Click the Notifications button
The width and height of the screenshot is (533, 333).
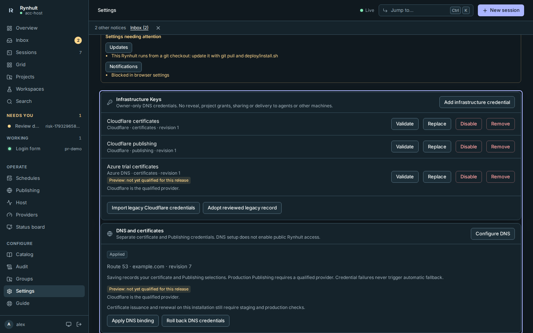pos(124,67)
